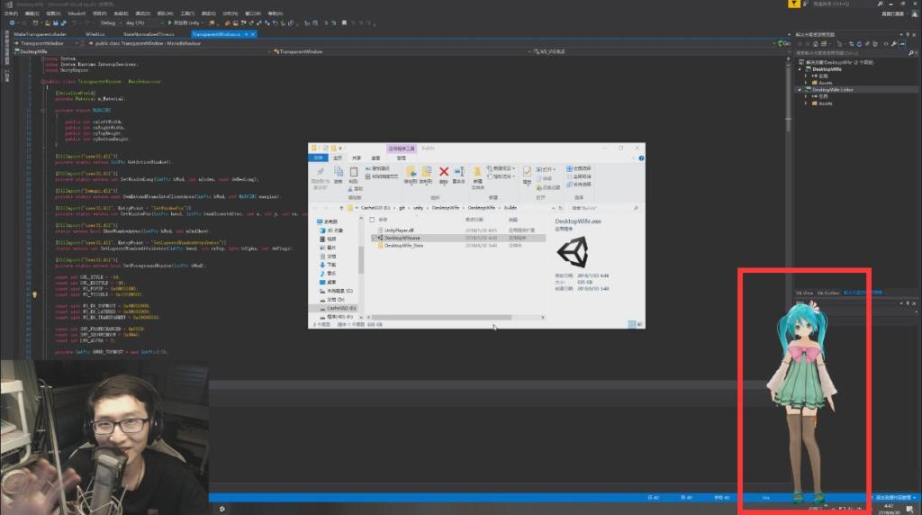Open the TransparentWindow class navigation dropdown
The height and width of the screenshot is (515, 922).
[400, 51]
